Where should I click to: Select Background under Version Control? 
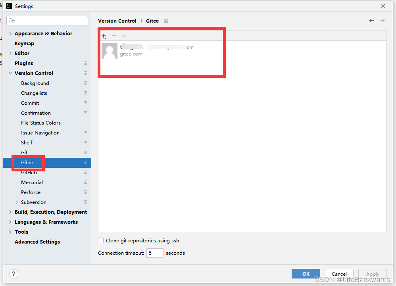point(35,83)
